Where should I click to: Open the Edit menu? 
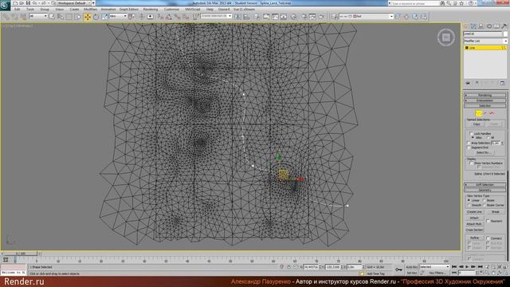point(17,9)
